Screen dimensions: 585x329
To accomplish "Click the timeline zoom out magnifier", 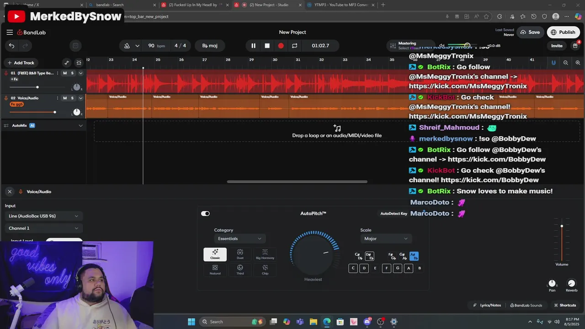I will point(566,63).
